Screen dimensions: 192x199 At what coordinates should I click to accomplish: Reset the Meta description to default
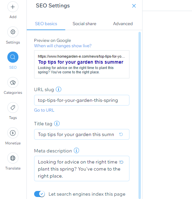click(x=121, y=162)
